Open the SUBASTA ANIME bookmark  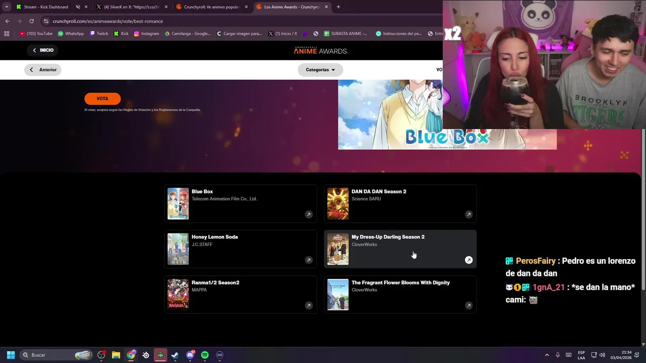coord(346,34)
